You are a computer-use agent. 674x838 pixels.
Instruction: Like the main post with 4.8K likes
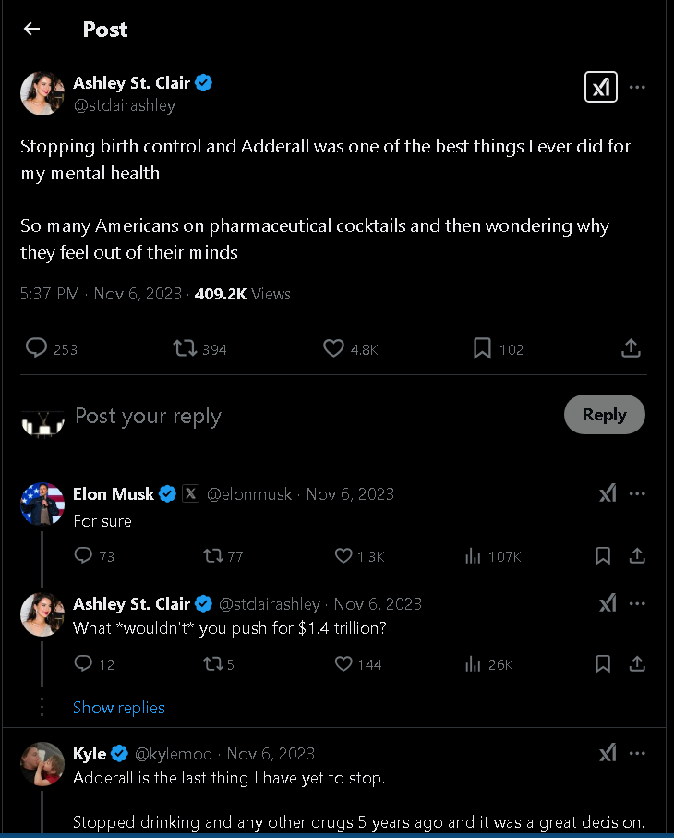[x=334, y=348]
